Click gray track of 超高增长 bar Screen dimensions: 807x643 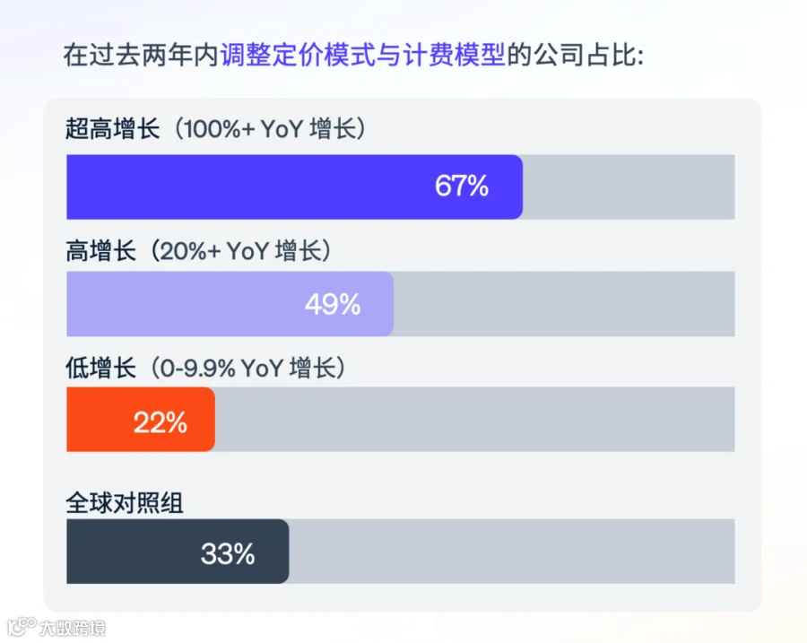629,187
